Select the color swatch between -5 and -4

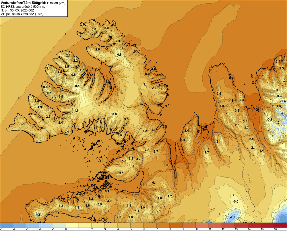point(7,225)
